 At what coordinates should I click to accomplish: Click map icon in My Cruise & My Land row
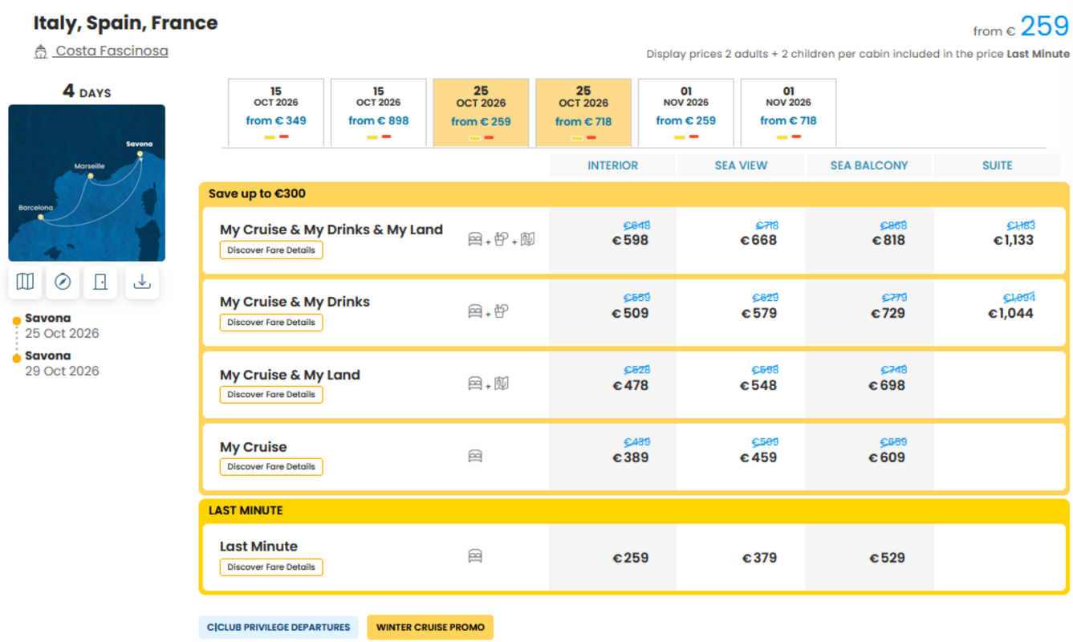[502, 384]
